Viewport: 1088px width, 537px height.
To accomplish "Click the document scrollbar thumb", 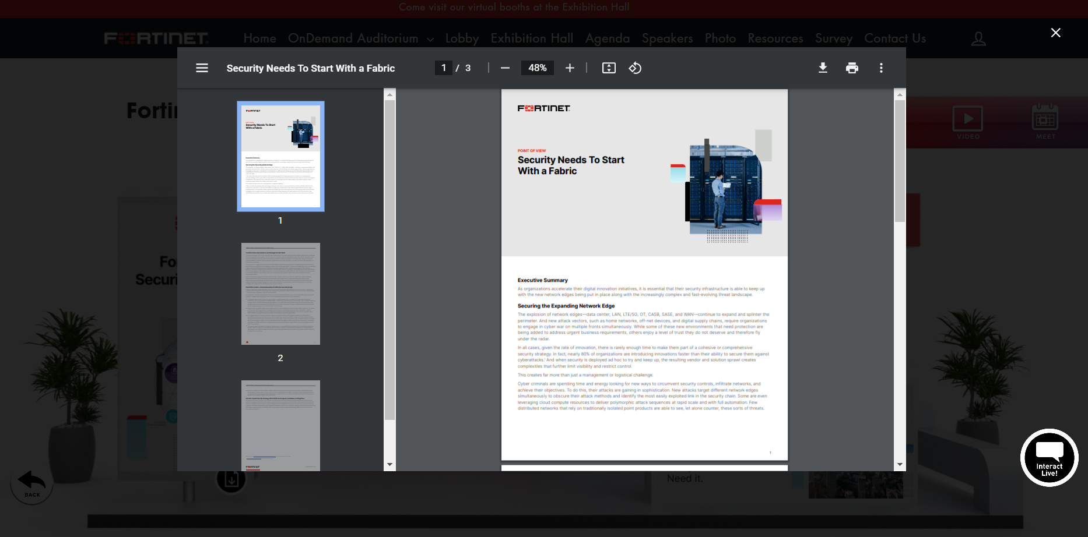I will 900,161.
